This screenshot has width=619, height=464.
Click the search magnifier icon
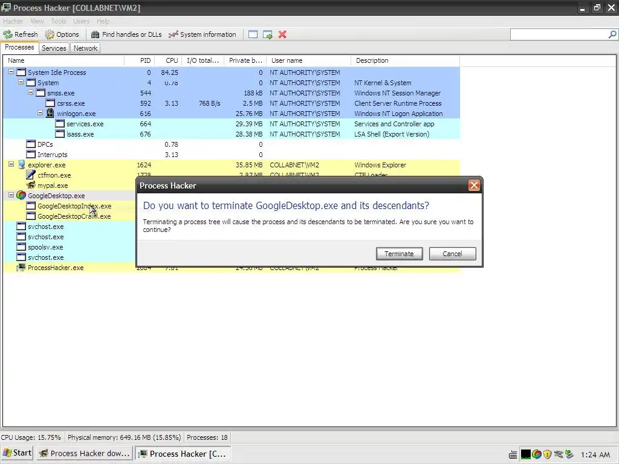tap(612, 34)
